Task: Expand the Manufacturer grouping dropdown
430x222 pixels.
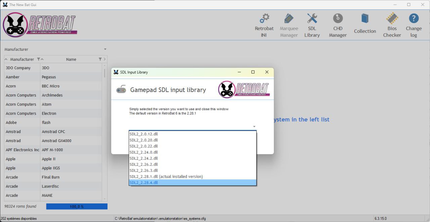Action: [105, 49]
